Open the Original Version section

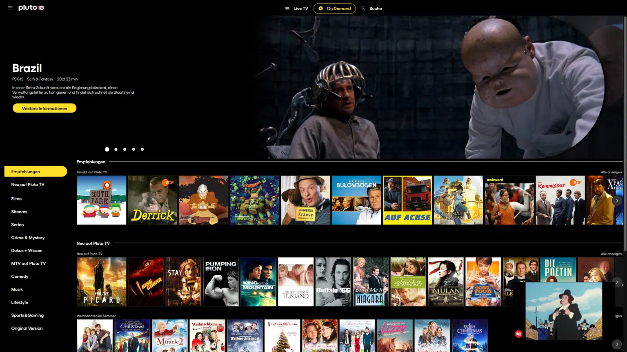click(27, 328)
